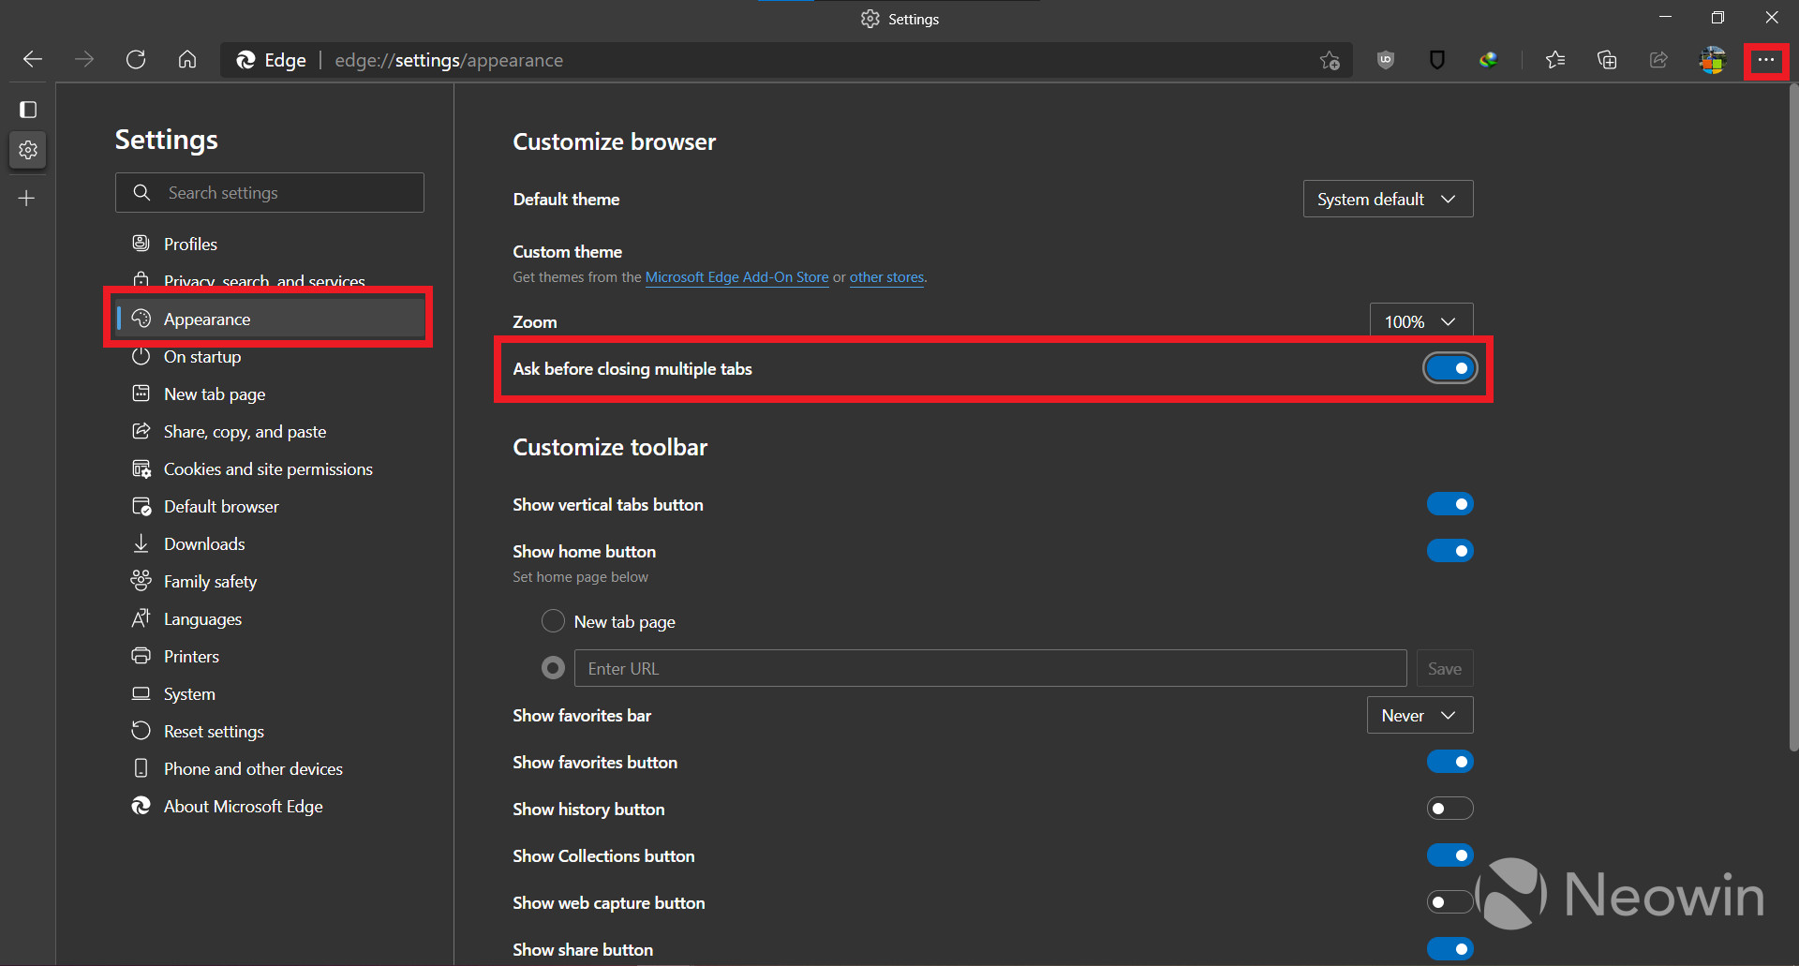Viewport: 1799px width, 966px height.
Task: Open the Show favorites bar dropdown
Action: pos(1419,715)
